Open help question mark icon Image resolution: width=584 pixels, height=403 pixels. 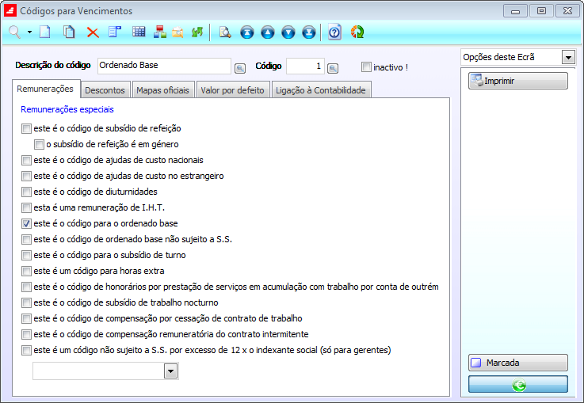334,32
